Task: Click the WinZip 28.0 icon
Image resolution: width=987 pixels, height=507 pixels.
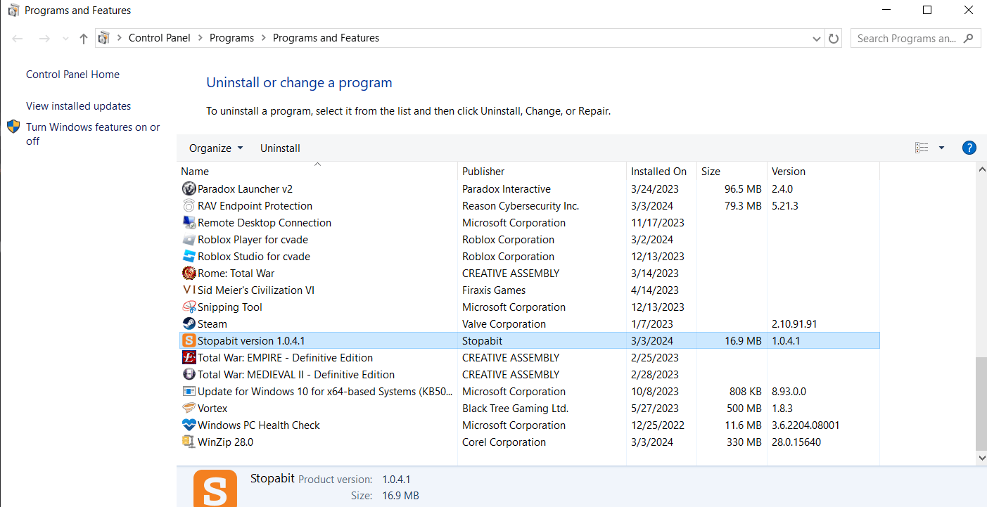Action: pos(189,442)
